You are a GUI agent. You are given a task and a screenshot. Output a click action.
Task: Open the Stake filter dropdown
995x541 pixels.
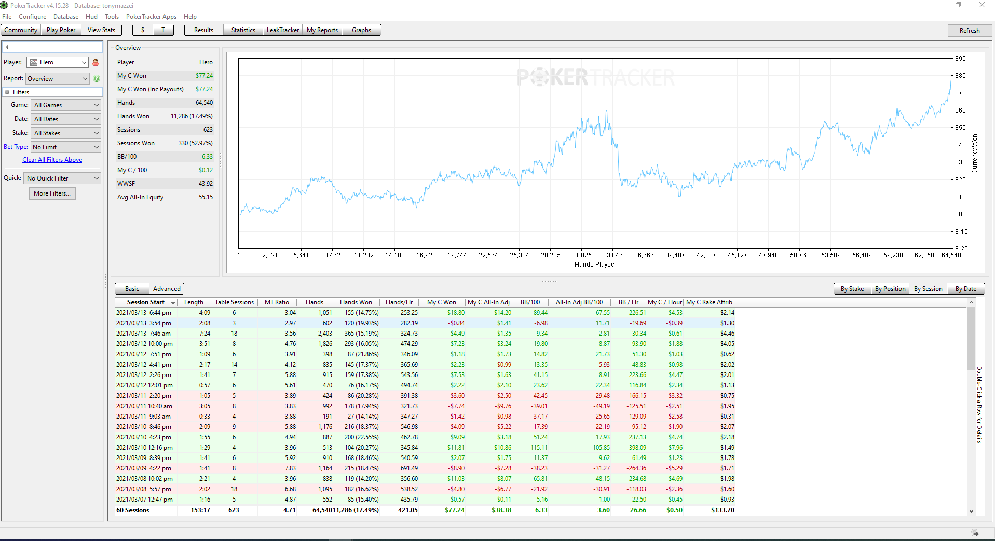pos(66,133)
